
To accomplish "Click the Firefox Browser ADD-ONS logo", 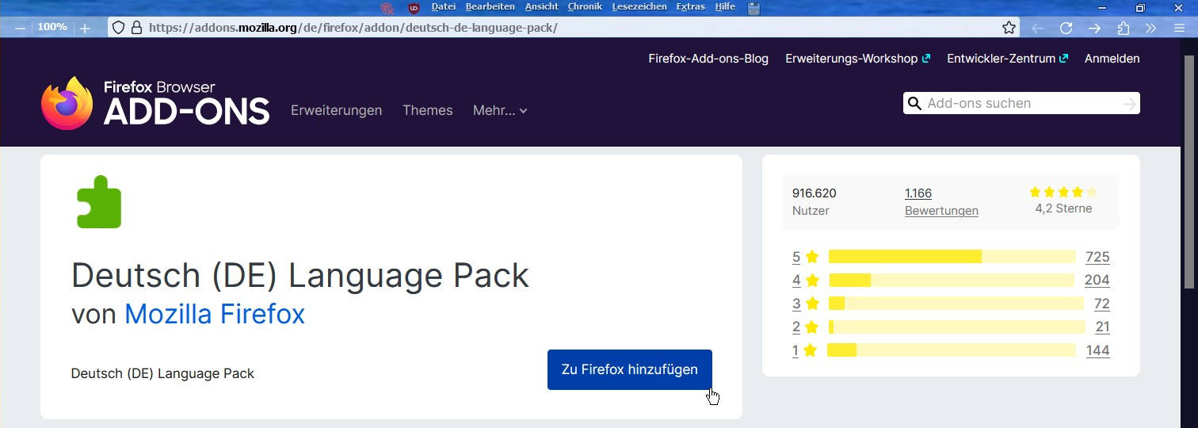I will [155, 103].
